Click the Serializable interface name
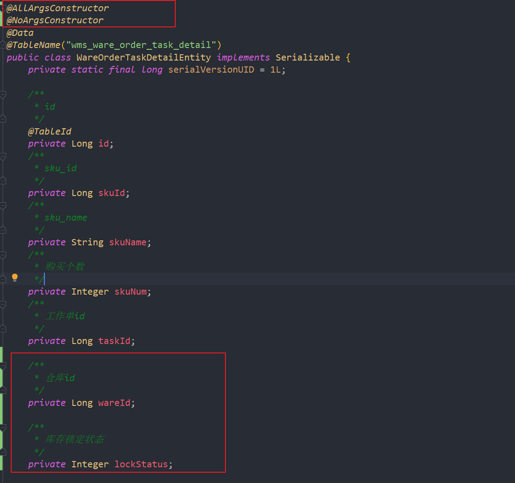 308,57
